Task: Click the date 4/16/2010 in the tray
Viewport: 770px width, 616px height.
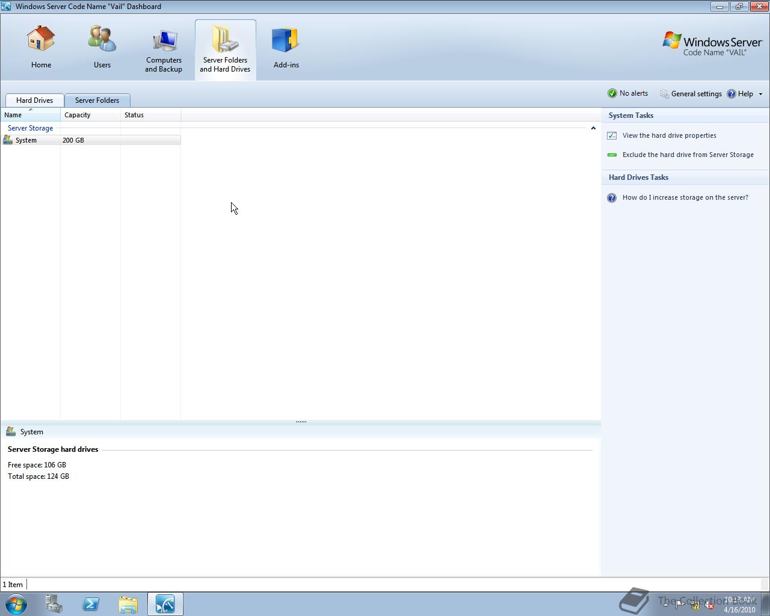Action: click(x=739, y=609)
